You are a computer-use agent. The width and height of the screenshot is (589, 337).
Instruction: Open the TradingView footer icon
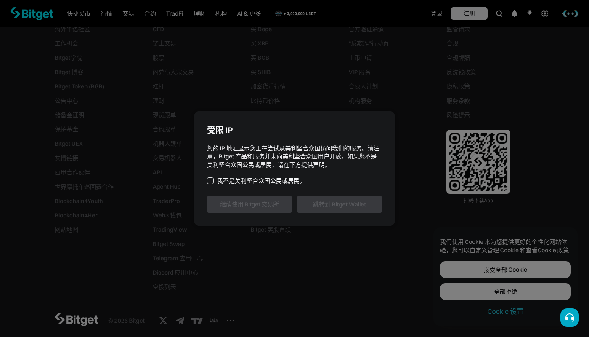click(x=197, y=321)
